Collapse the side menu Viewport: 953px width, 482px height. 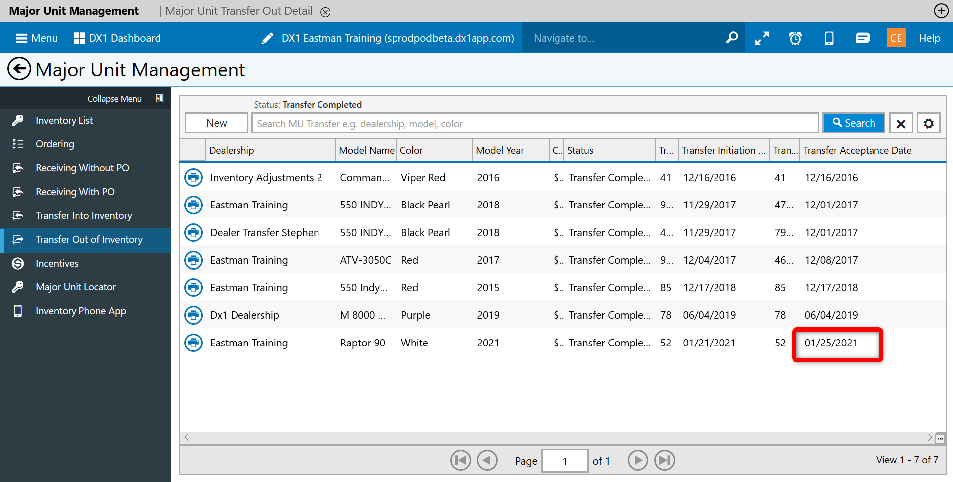click(x=126, y=99)
